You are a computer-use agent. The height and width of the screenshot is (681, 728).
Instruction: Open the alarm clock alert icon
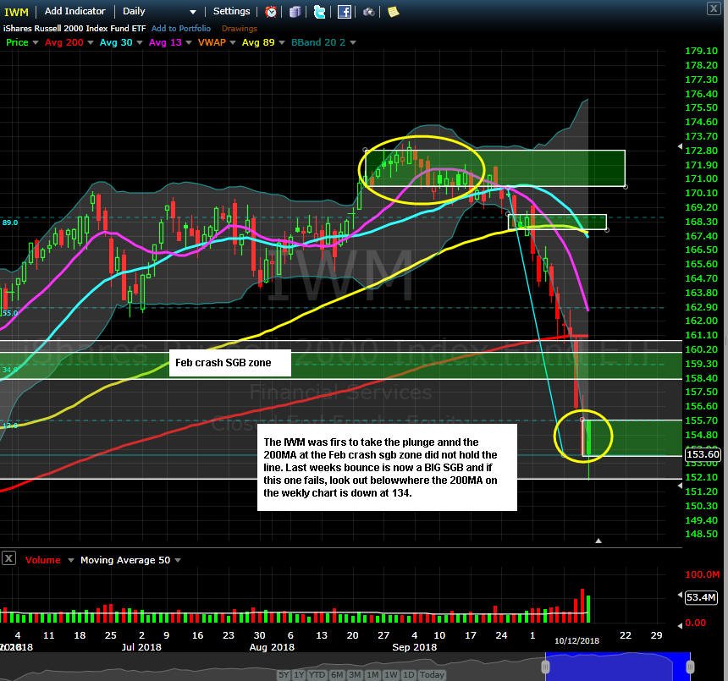pos(271,12)
